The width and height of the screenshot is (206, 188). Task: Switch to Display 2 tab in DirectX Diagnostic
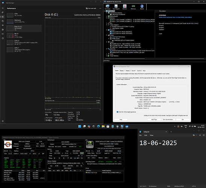point(128,71)
